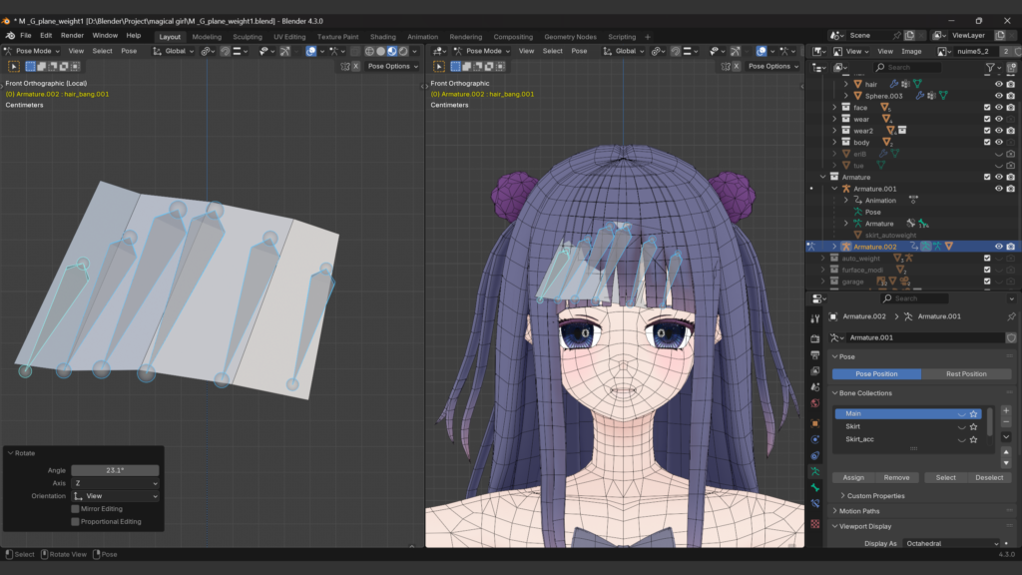Open the Render properties tab icon
Viewport: 1022px width, 575px height.
[815, 338]
